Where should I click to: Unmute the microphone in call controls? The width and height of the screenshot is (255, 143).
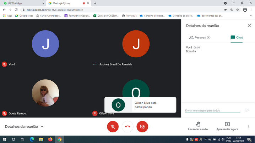(x=113, y=126)
